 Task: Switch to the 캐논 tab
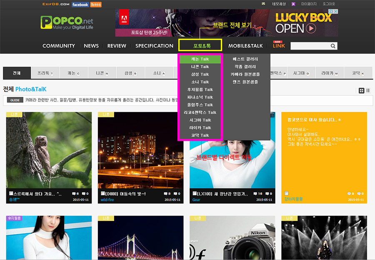point(74,73)
